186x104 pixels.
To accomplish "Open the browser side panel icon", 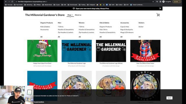I will [x=160, y=1].
